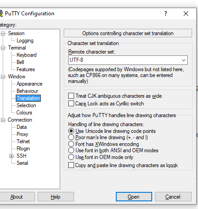Open the Logging category
Image resolution: width=198 pixels, height=209 pixels.
click(x=25, y=41)
